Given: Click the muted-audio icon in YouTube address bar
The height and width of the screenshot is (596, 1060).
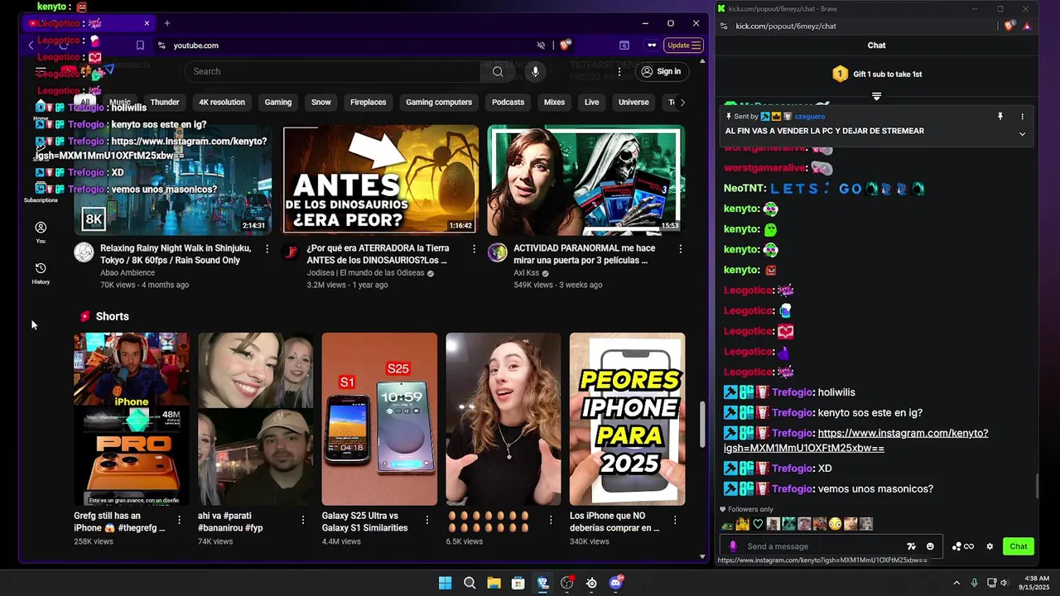Looking at the screenshot, I should coord(541,46).
